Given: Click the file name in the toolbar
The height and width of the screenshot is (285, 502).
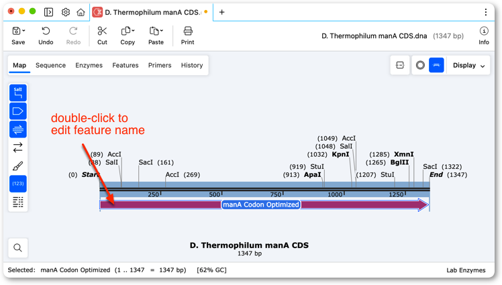Looking at the screenshot, I should [x=374, y=36].
